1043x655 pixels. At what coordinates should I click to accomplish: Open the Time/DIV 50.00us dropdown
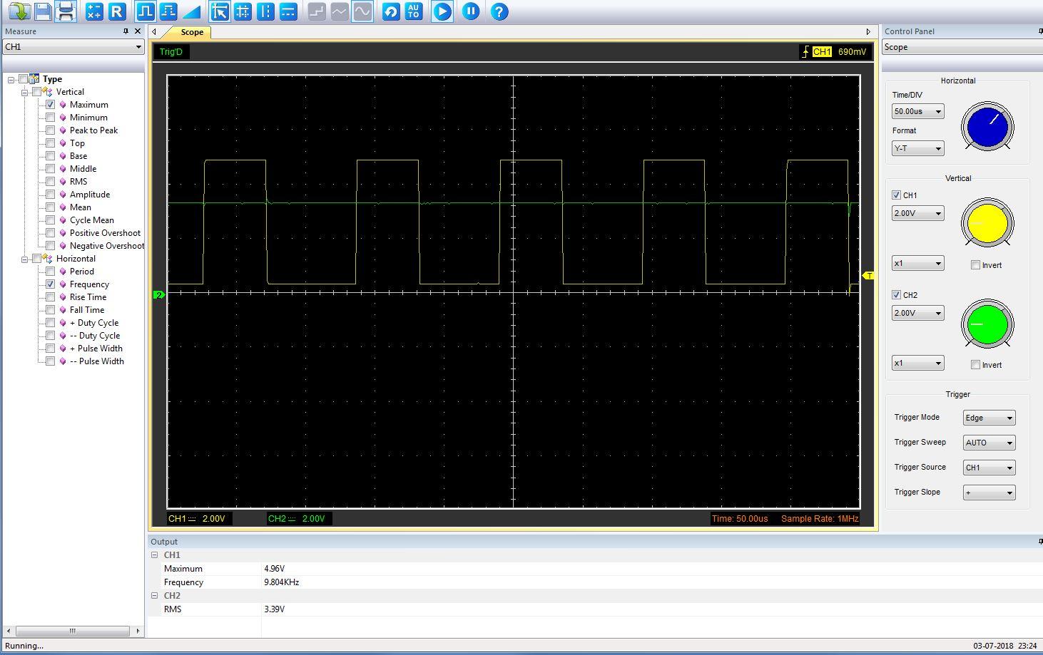917,111
